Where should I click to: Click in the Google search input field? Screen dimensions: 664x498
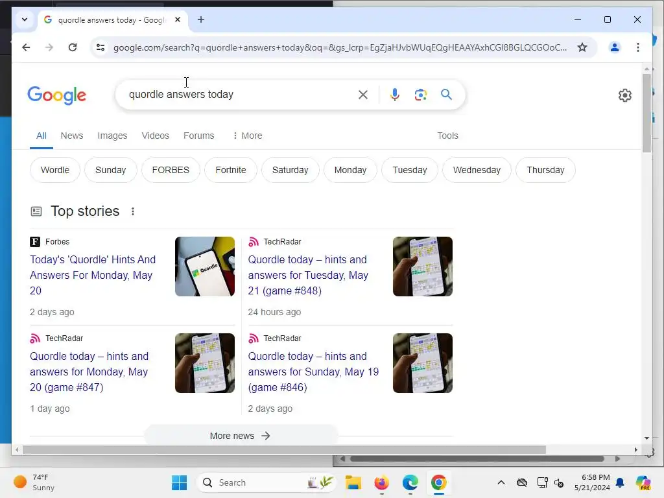click(239, 95)
